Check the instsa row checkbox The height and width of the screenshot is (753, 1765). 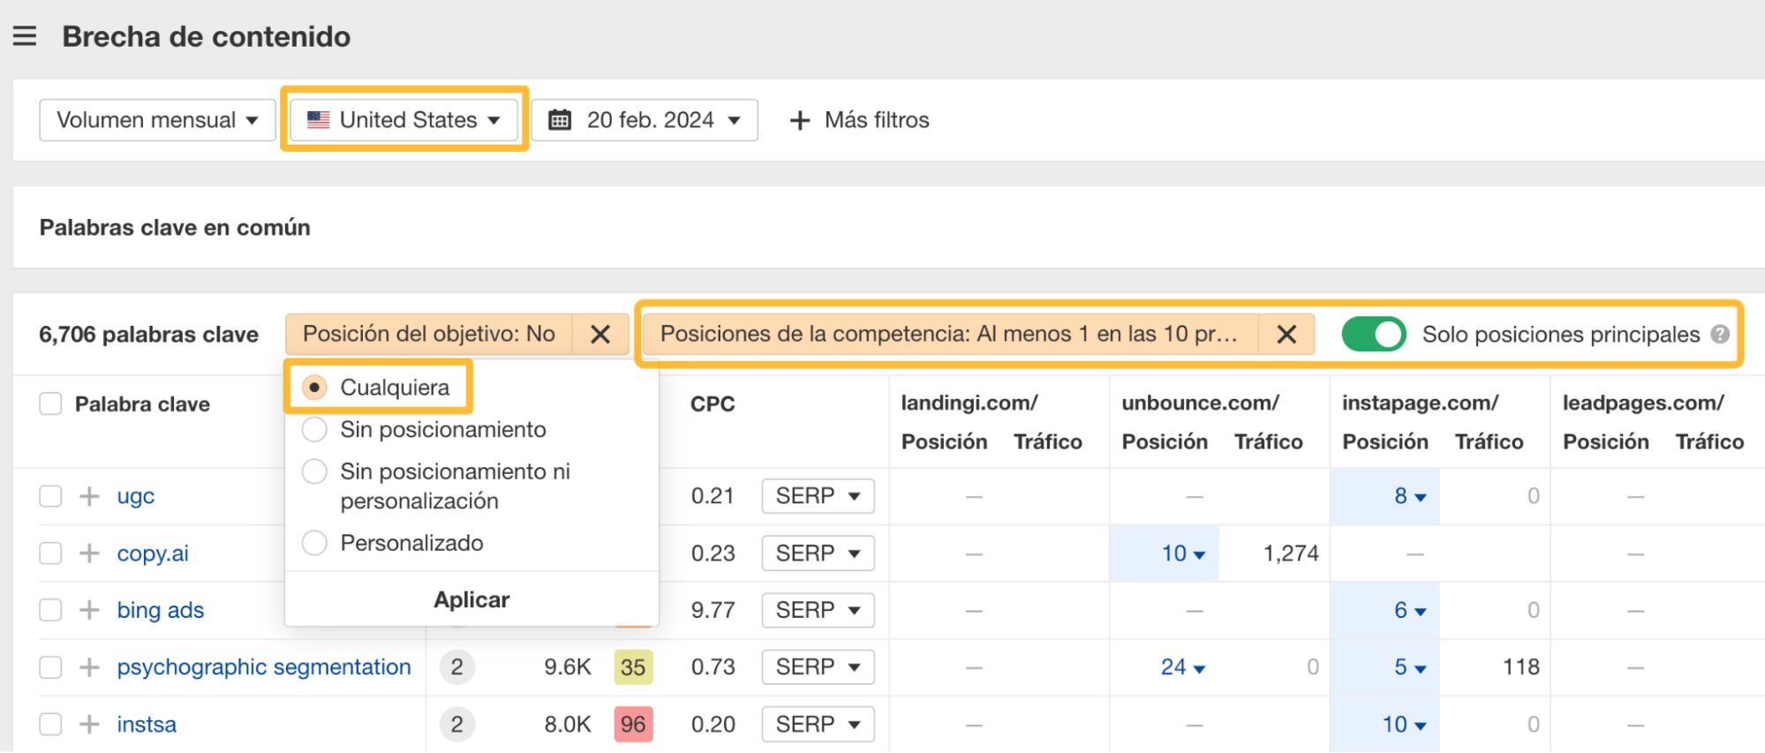(50, 725)
